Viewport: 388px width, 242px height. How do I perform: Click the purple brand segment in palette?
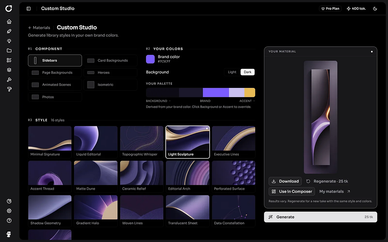coord(216,93)
